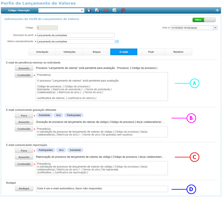This screenshot has height=197, width=222.
Task: Click the 'E-mail de pendência retornar ao solicitante' heading
Action: point(33,63)
